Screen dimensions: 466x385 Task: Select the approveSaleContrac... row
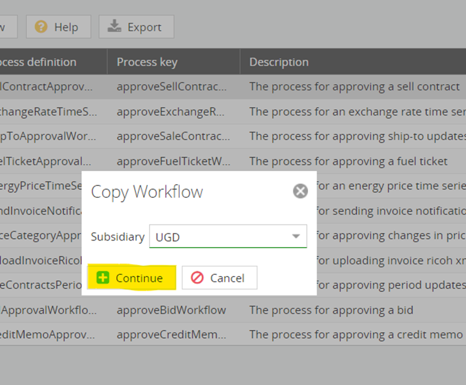(173, 136)
